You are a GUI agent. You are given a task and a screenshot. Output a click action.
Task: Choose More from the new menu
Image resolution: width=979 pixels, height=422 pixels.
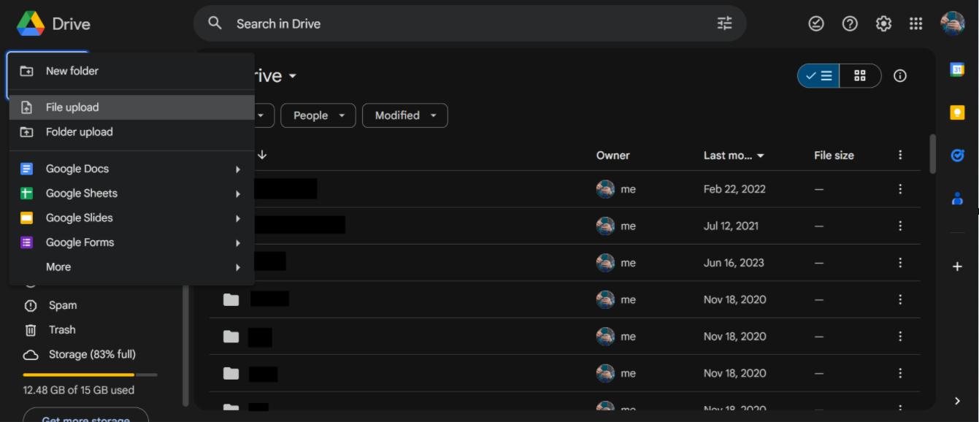pos(132,267)
